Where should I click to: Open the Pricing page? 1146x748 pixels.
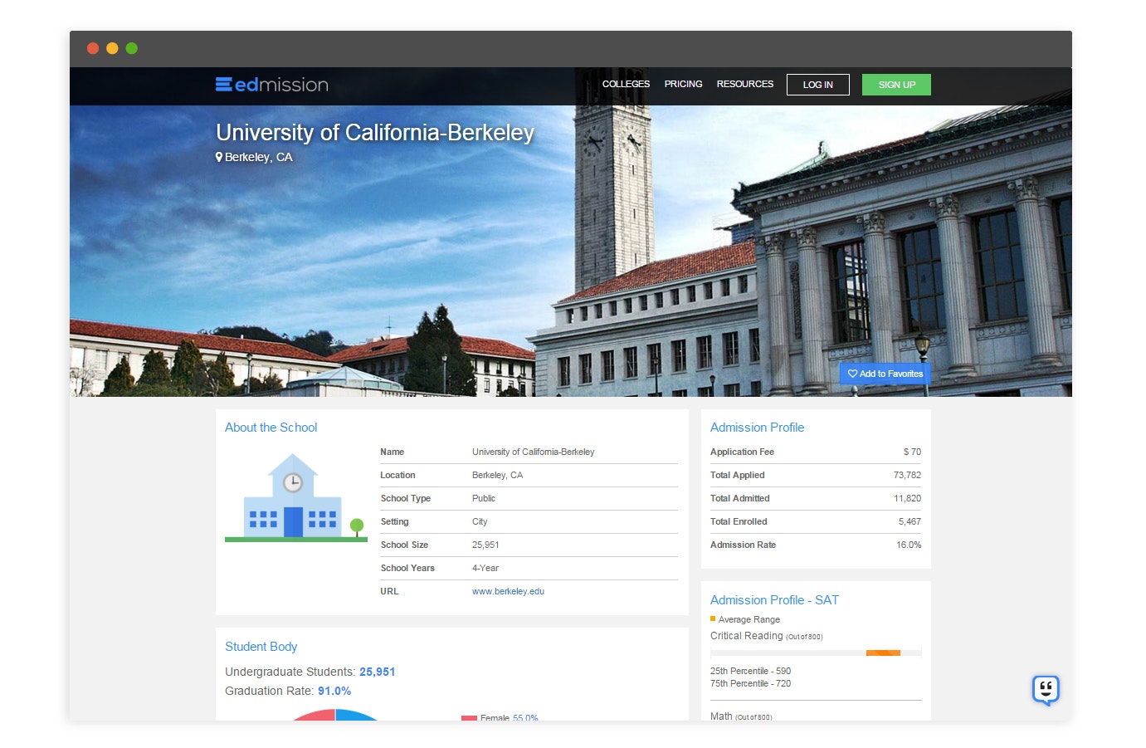click(x=683, y=85)
